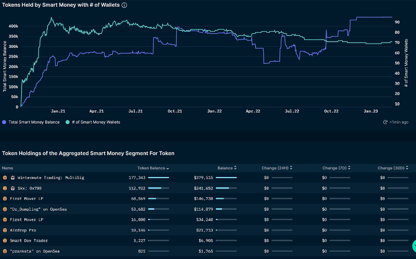
Task: Click the info icon beside the chart title
Action: 124,5
